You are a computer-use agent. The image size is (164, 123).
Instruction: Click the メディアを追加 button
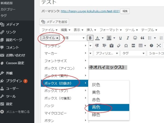pos(54,22)
